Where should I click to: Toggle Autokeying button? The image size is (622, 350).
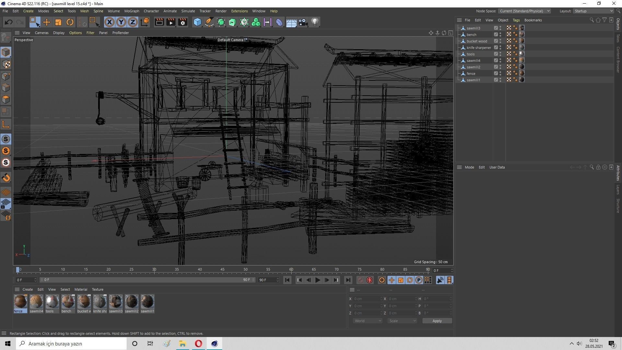(370, 280)
